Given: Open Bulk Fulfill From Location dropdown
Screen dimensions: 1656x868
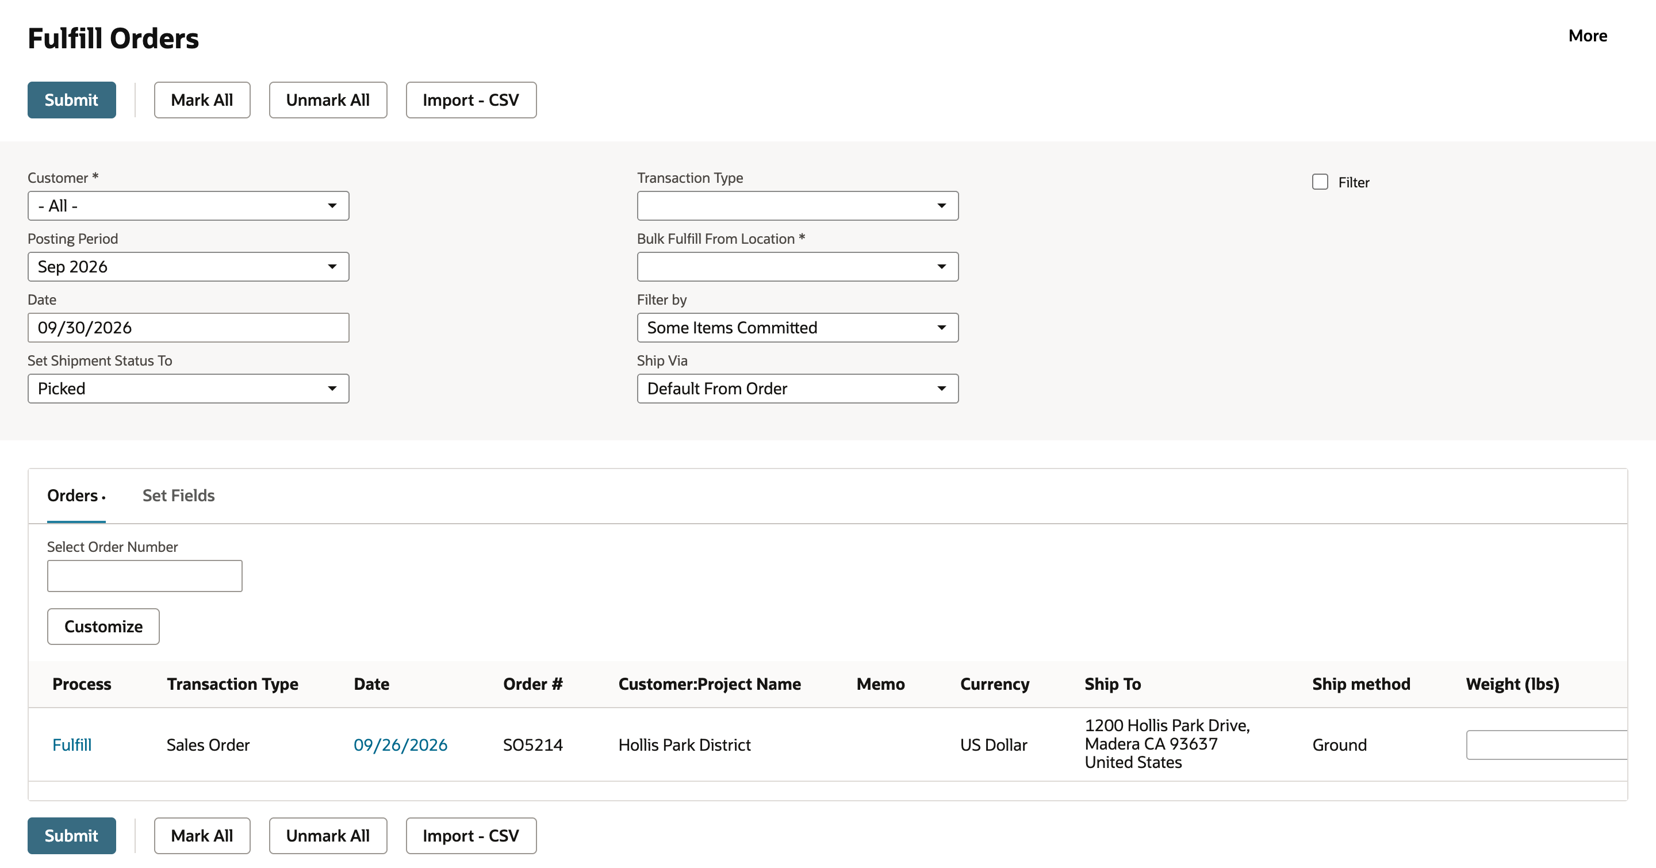Looking at the screenshot, I should (797, 267).
